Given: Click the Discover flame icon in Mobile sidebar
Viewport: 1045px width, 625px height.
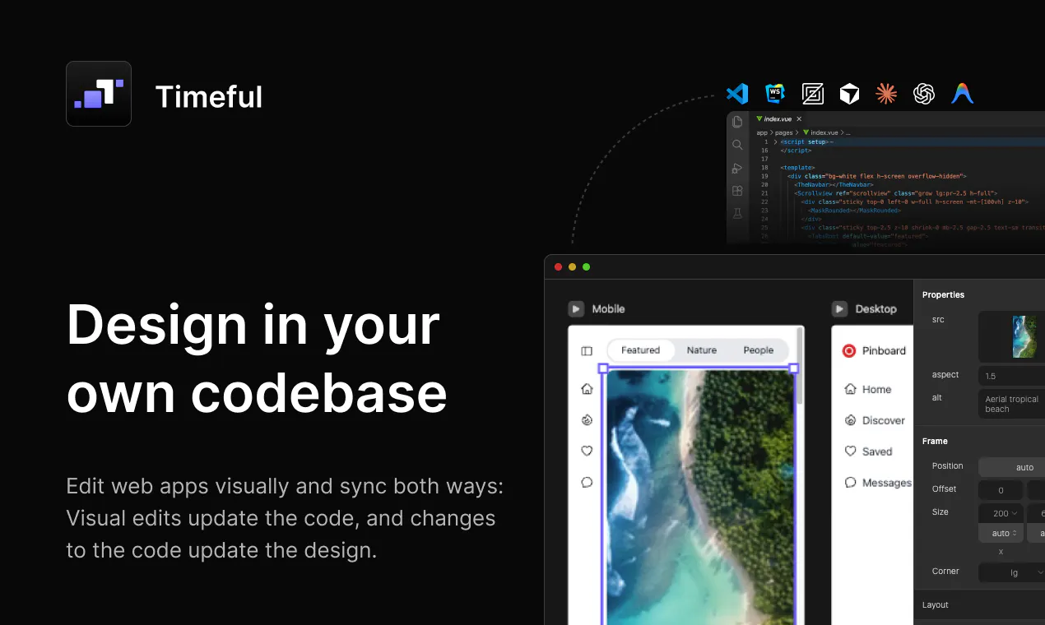Looking at the screenshot, I should coord(587,420).
